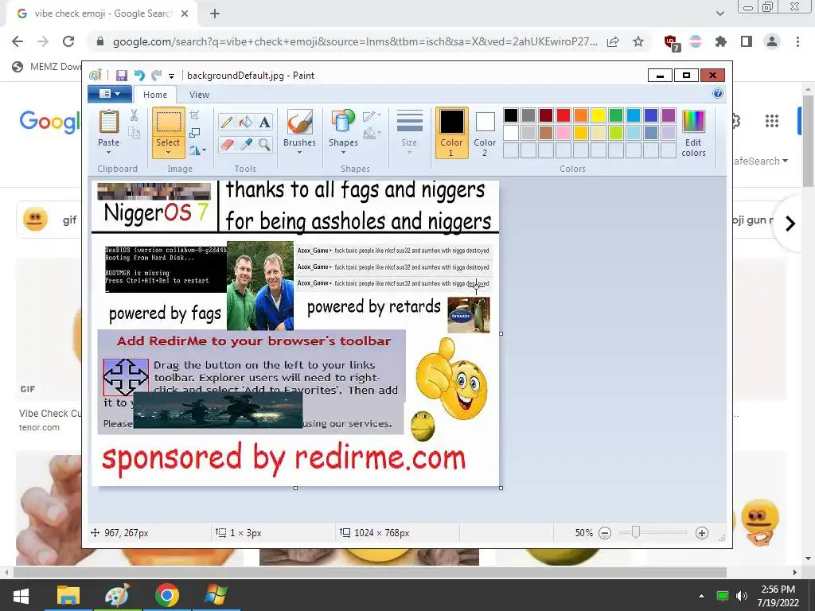Expand the Customize Quick Access Toolbar arrow
Viewport: 815px width, 611px height.
point(172,76)
